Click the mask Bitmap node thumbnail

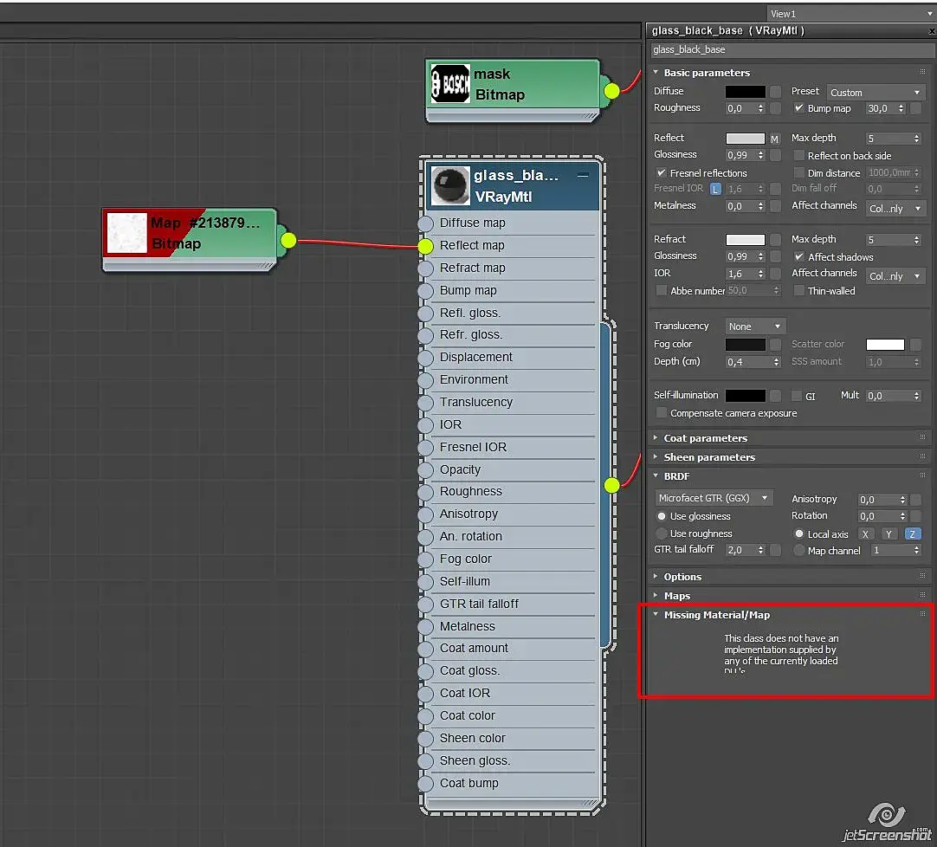coord(450,84)
